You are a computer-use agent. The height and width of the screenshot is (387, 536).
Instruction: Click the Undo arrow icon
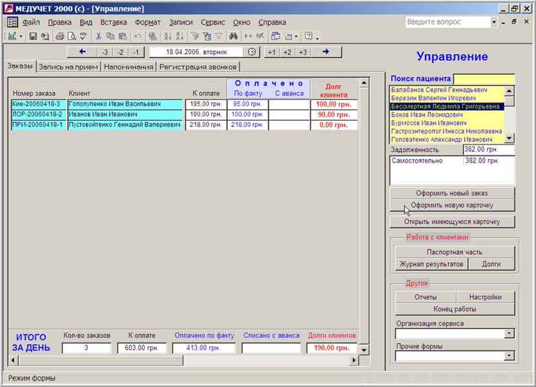click(x=138, y=36)
